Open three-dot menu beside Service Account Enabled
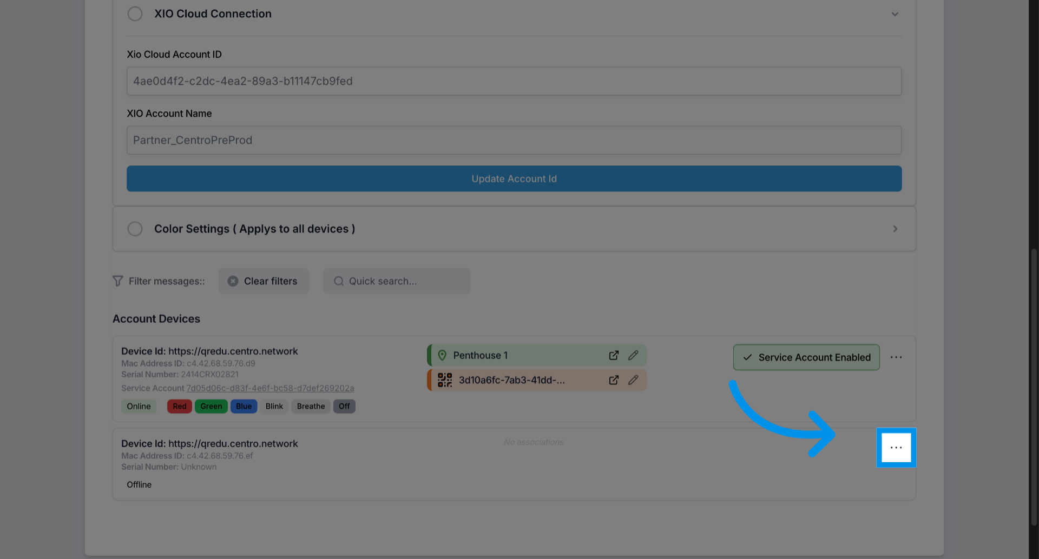The image size is (1039, 559). (x=896, y=357)
